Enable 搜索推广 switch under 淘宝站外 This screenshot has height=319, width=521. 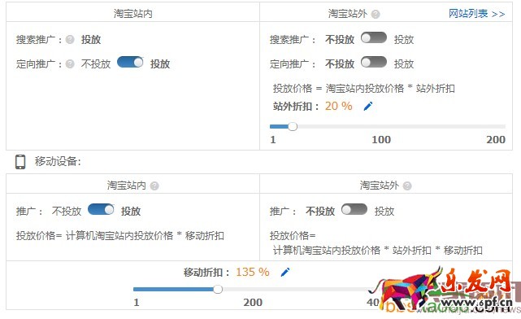tap(374, 38)
